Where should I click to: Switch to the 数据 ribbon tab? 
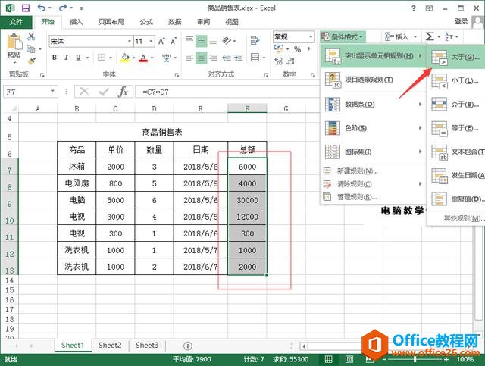pyautogui.click(x=175, y=22)
